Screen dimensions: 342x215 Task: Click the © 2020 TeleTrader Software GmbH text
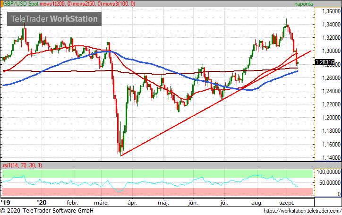(47, 211)
